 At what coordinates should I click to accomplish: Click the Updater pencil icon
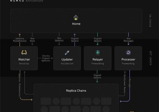pyautogui.click(x=67, y=53)
